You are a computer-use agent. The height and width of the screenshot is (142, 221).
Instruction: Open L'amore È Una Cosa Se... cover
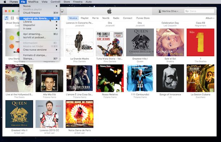(79, 78)
